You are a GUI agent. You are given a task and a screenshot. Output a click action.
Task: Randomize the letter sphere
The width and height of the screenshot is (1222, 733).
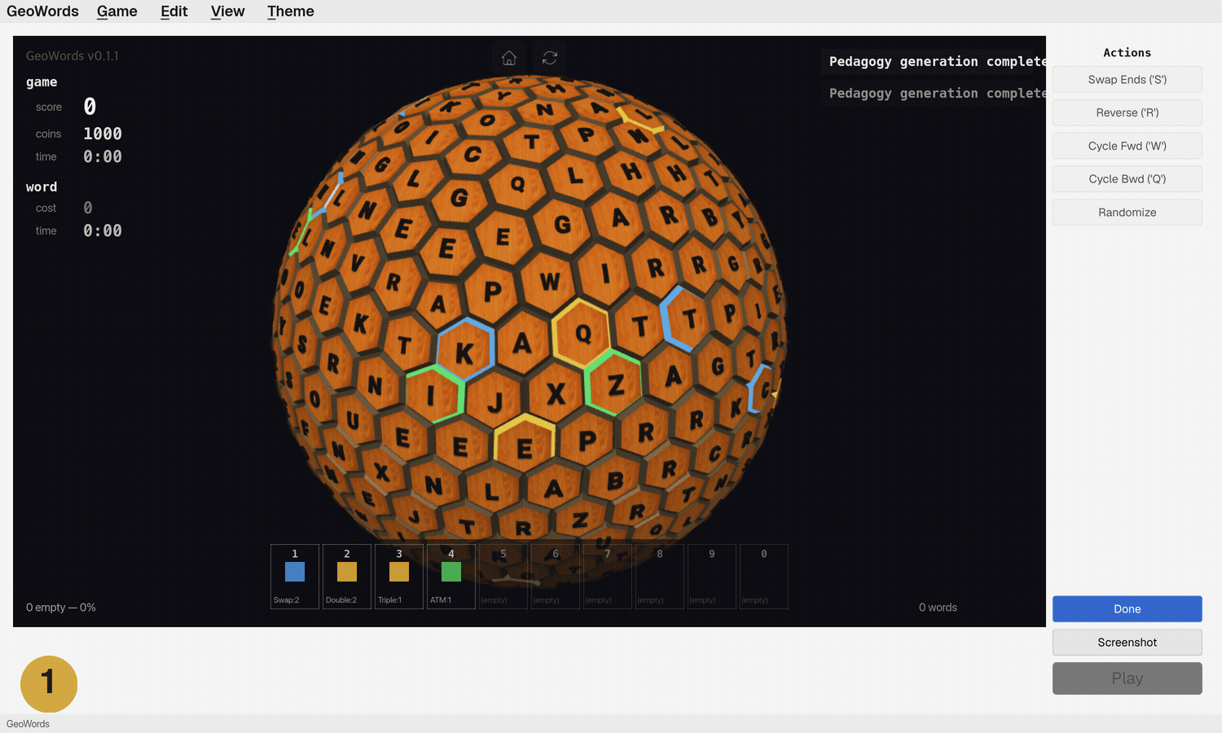[1127, 212]
